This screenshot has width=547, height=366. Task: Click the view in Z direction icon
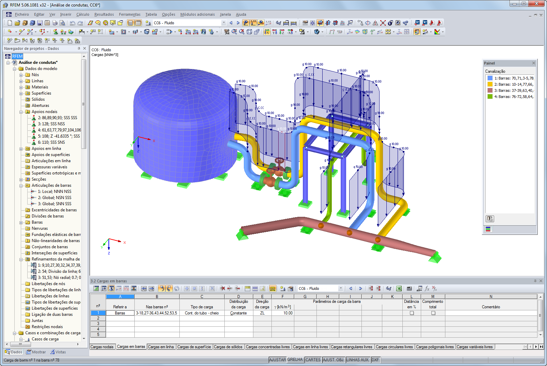[x=282, y=32]
